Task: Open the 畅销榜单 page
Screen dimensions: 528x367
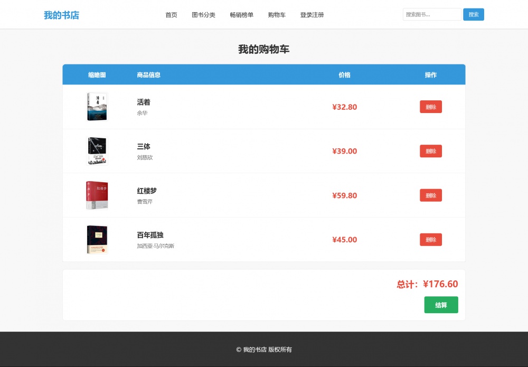Action: pos(241,15)
